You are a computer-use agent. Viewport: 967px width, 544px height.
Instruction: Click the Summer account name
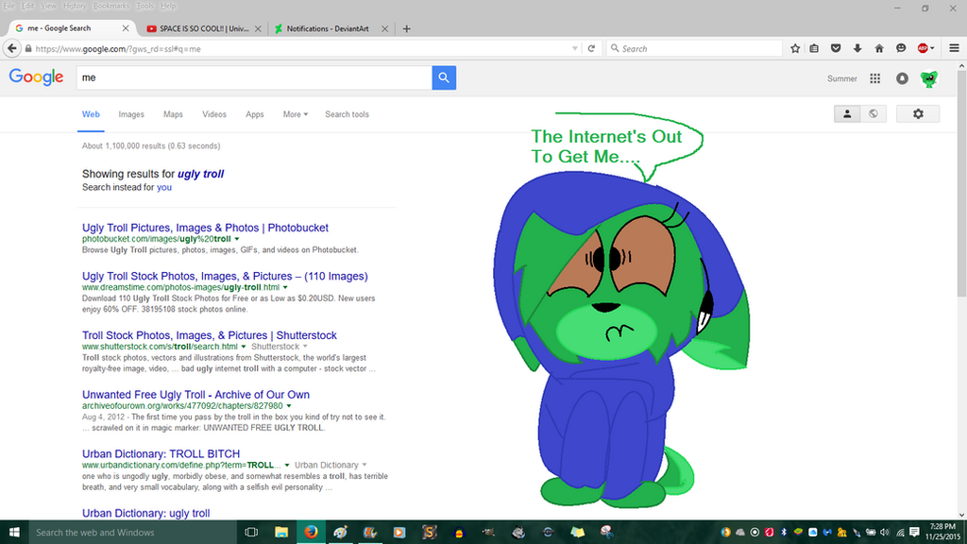(841, 78)
